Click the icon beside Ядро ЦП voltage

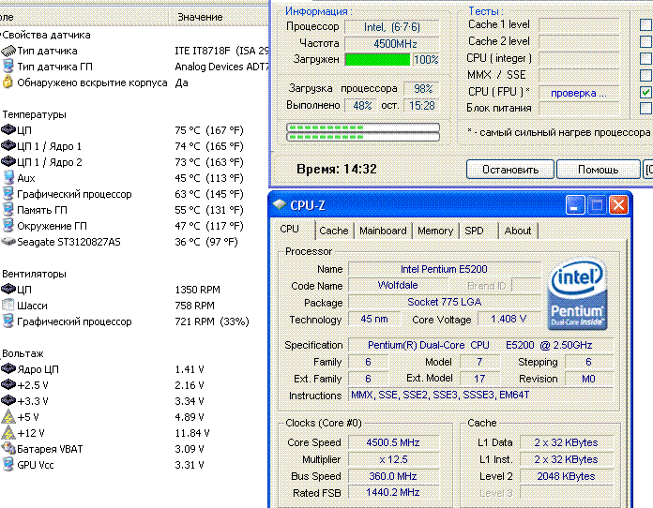coord(8,369)
